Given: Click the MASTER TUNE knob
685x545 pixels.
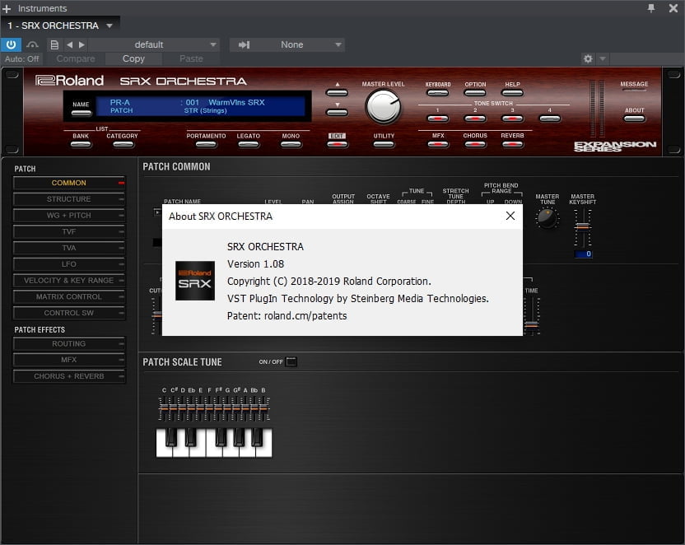Looking at the screenshot, I should (547, 218).
